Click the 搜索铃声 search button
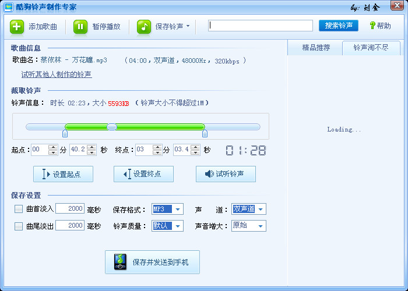This screenshot has height=291, width=408. [x=339, y=26]
